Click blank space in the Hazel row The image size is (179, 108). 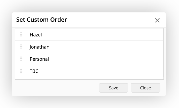click(103, 34)
